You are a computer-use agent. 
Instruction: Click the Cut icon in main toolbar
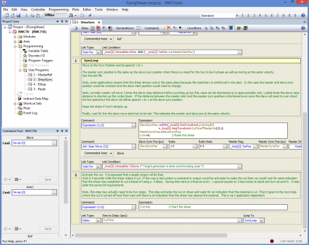[x=27, y=16]
